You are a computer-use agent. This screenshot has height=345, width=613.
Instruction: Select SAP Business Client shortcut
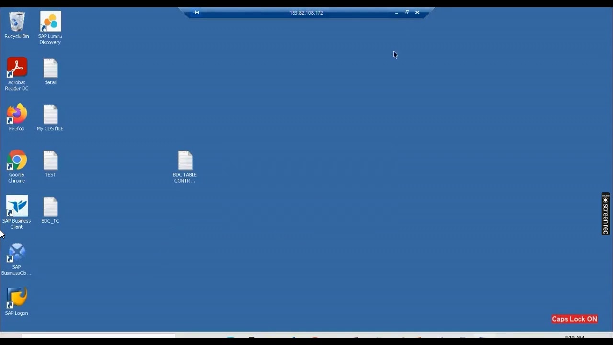17,212
